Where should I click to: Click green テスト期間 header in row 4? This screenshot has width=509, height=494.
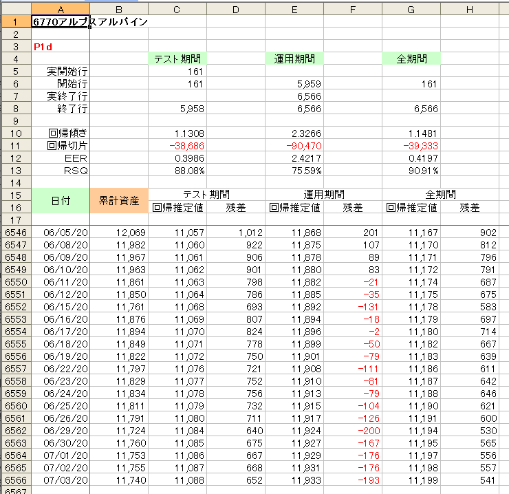click(x=177, y=58)
